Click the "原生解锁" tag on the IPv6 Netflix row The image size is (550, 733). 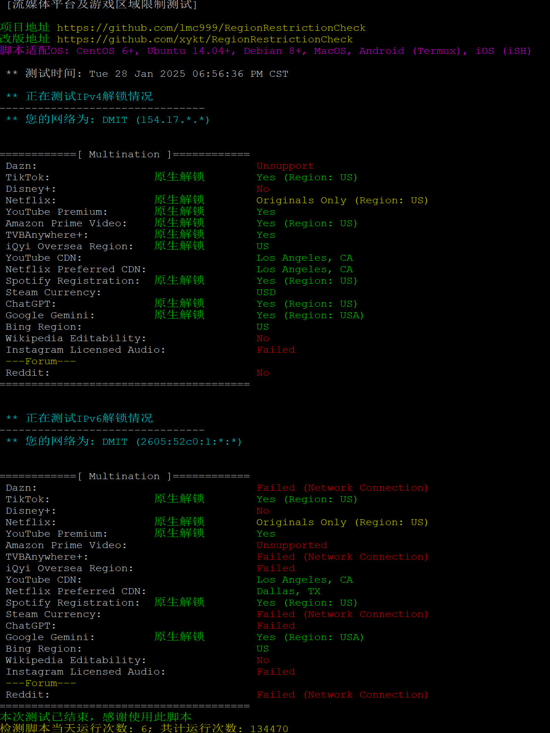[179, 522]
